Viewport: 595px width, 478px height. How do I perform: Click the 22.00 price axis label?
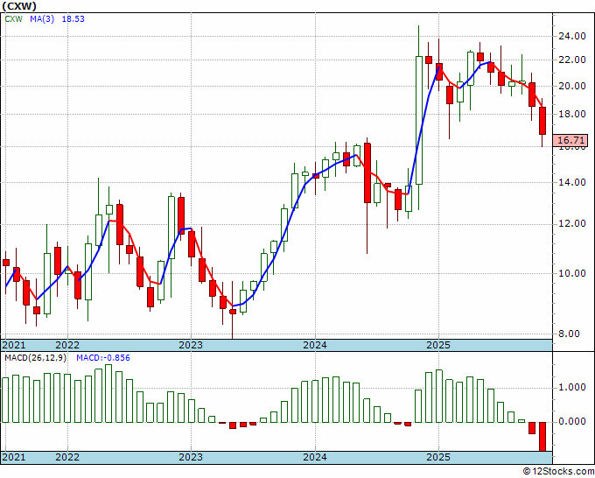point(572,60)
